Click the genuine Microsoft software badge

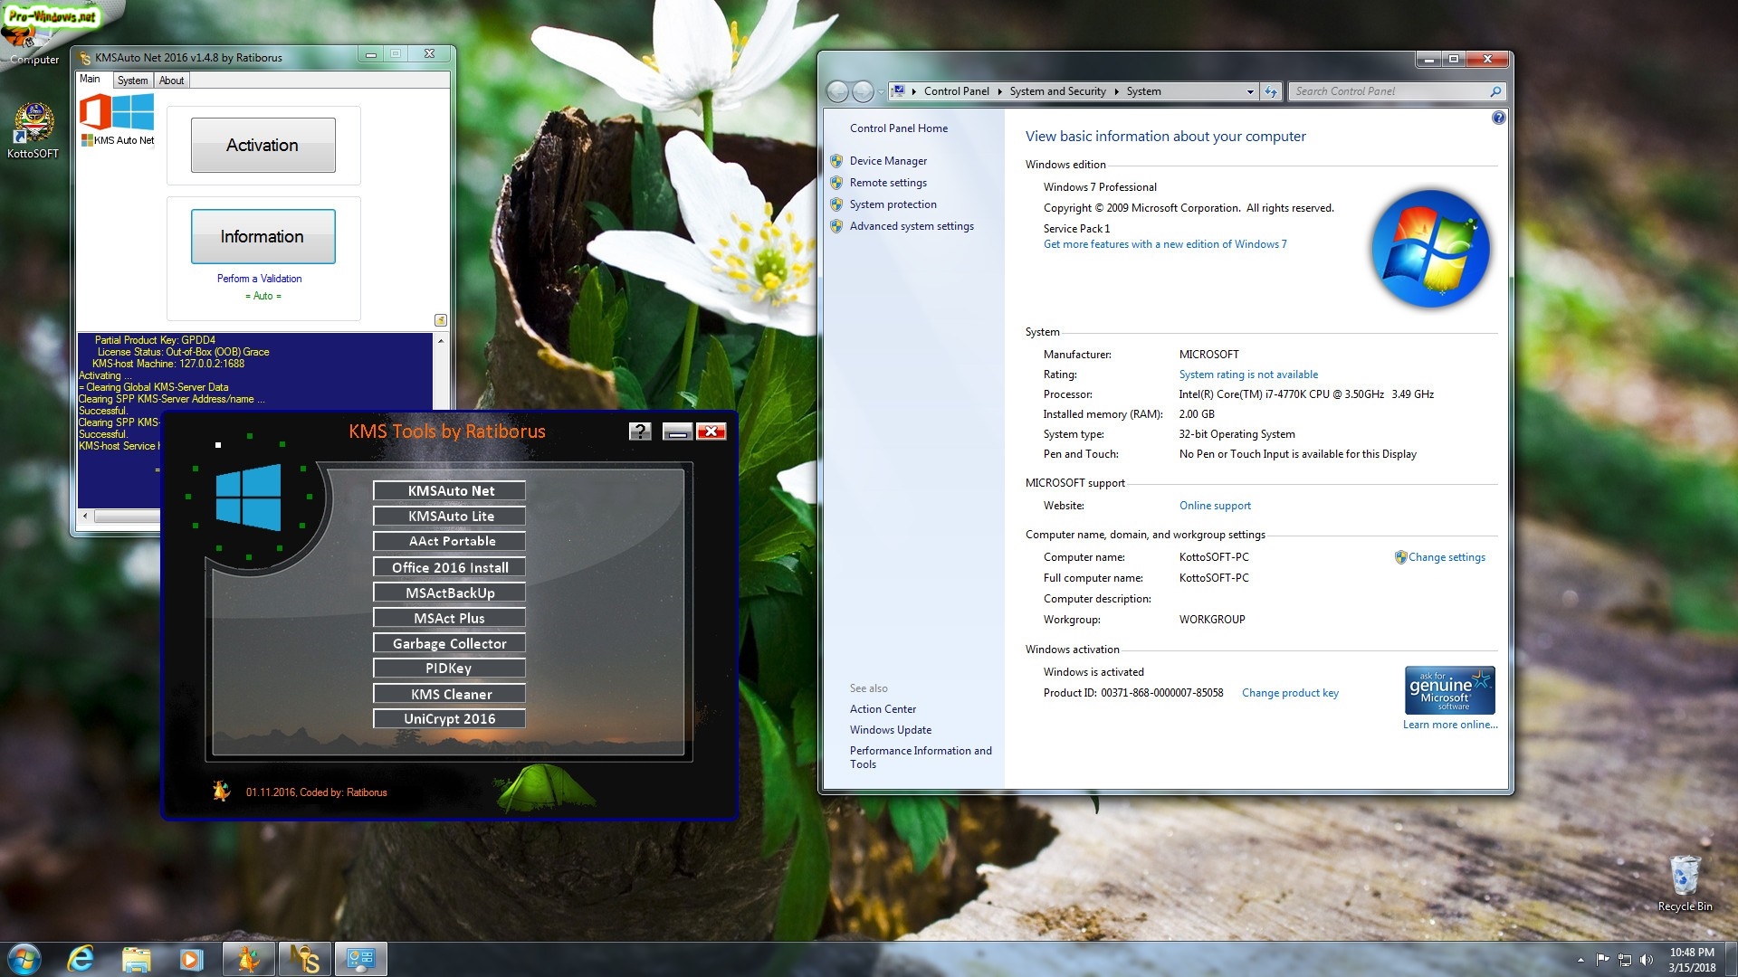[x=1449, y=690]
